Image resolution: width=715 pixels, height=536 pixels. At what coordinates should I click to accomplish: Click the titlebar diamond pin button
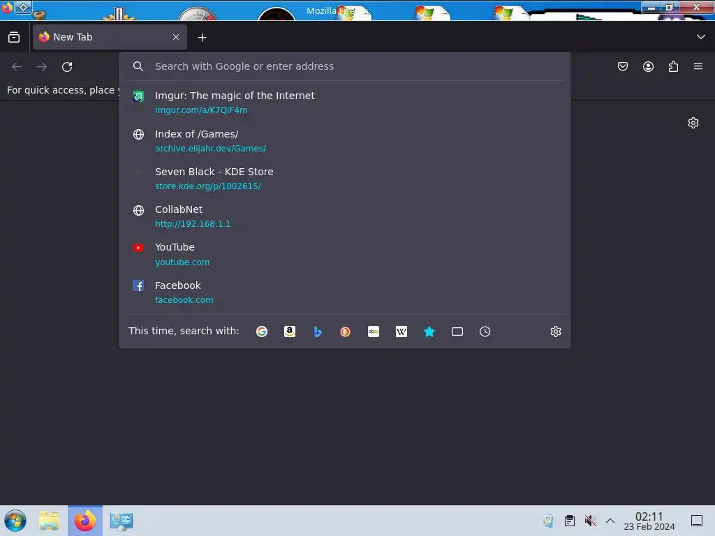point(23,7)
